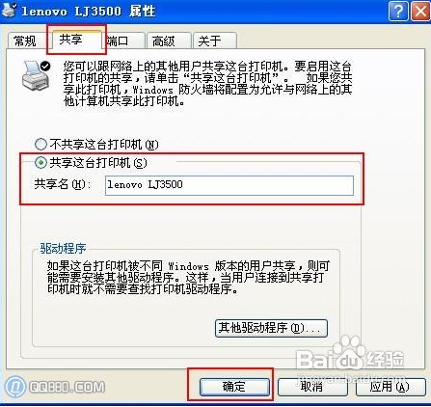Click the 取消 button
Viewport: 431px width, 407px height.
[x=312, y=387]
